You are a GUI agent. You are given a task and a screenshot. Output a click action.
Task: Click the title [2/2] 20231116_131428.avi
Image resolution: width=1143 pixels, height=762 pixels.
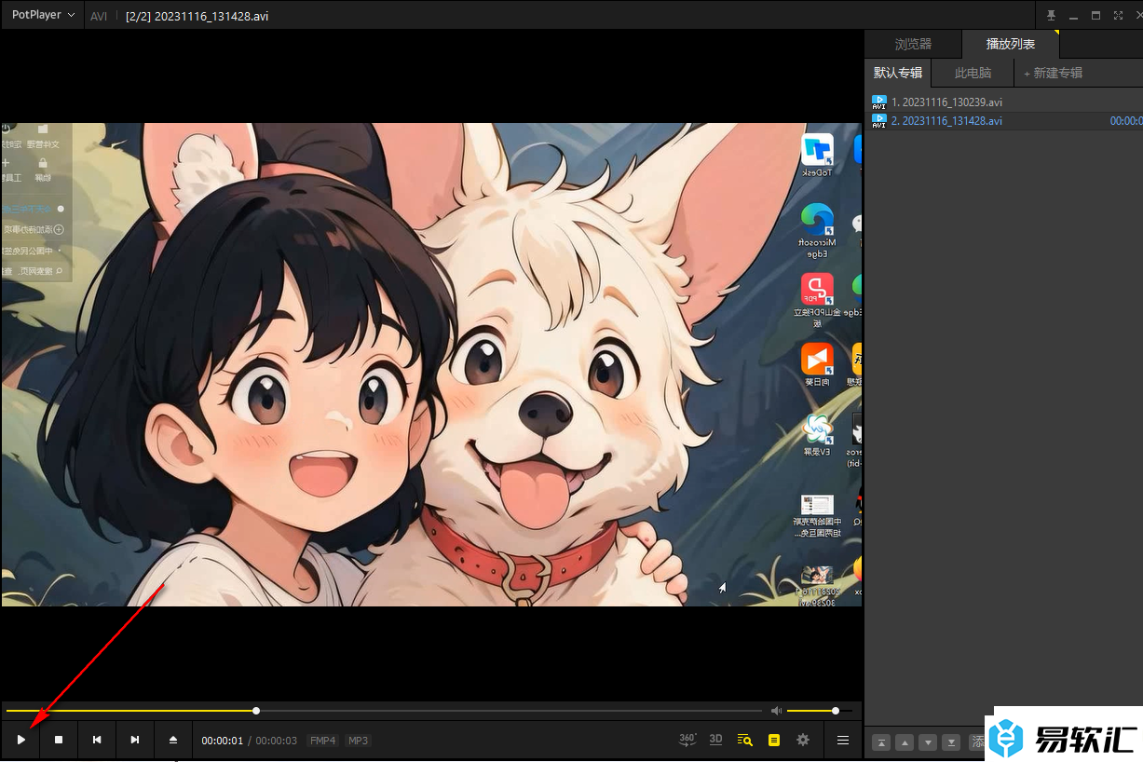click(x=197, y=16)
